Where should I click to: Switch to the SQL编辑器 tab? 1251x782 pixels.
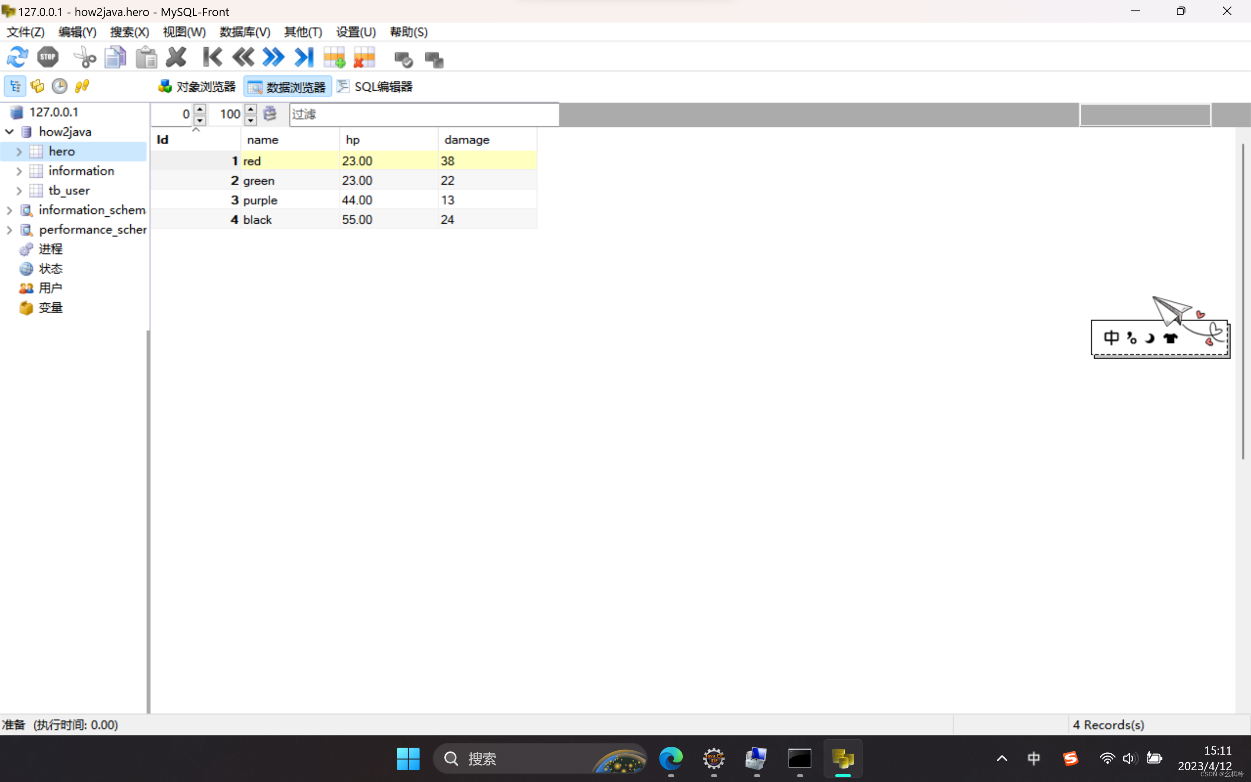(375, 86)
